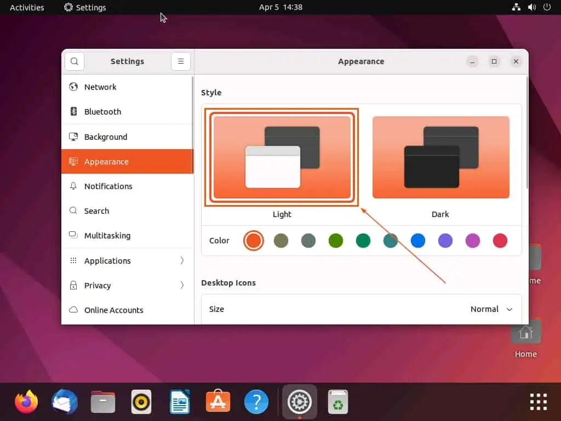The height and width of the screenshot is (421, 561).
Task: Open Firefox from the dock
Action: (x=26, y=402)
